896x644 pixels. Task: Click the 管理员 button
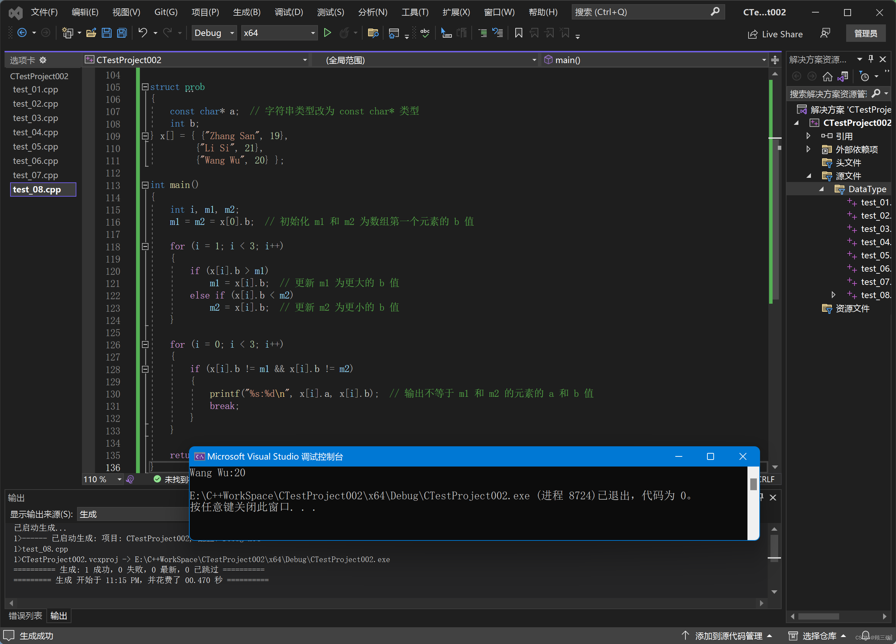865,33
